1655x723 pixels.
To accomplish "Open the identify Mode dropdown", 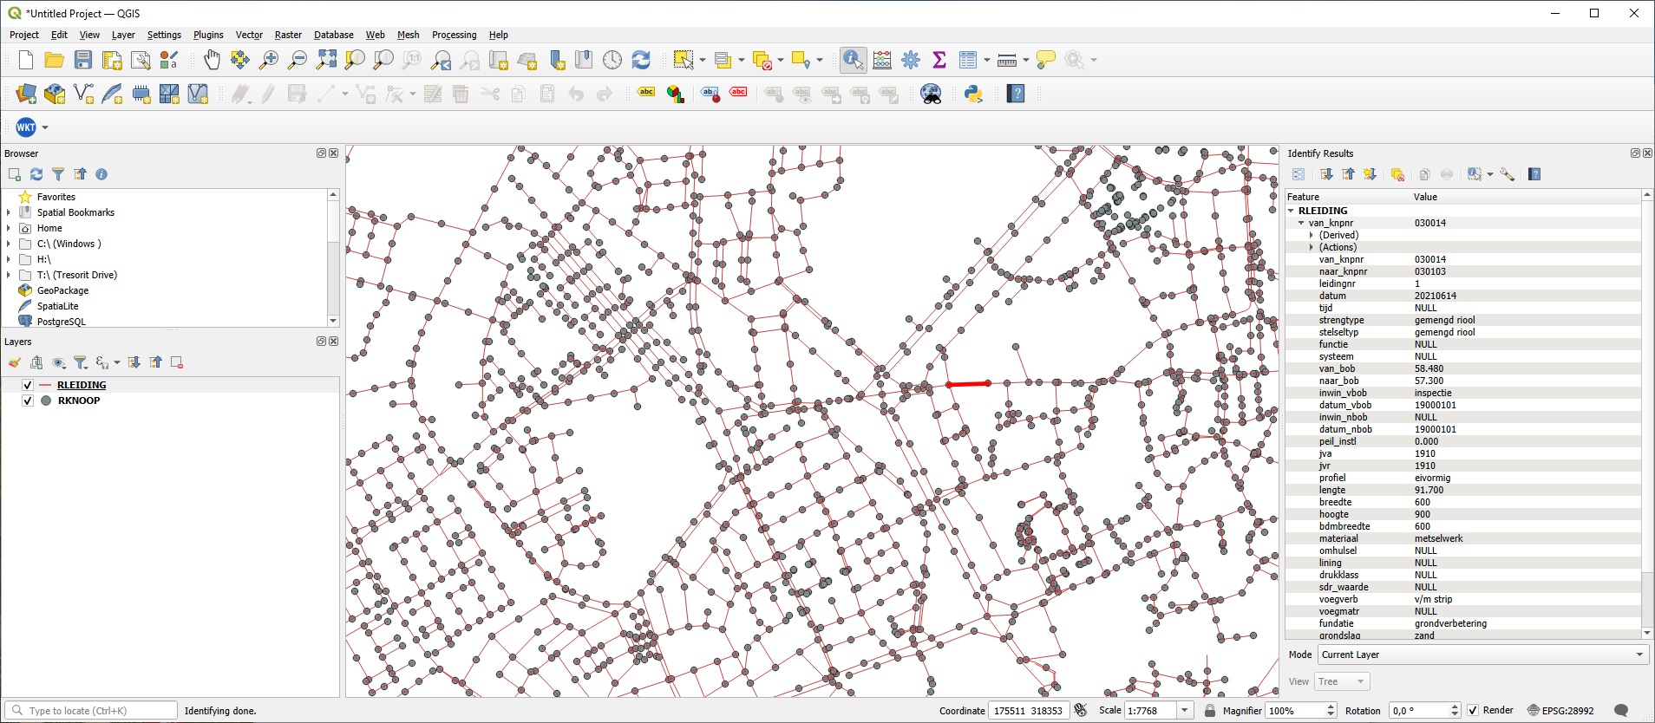I will point(1482,655).
